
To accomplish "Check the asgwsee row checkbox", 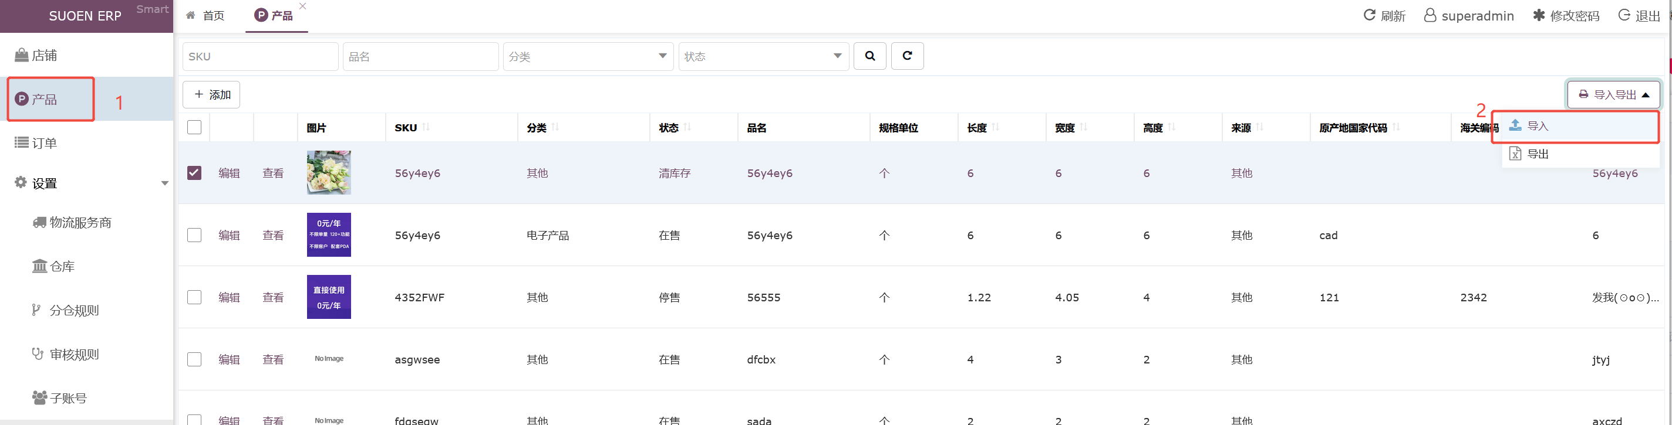I will point(194,359).
